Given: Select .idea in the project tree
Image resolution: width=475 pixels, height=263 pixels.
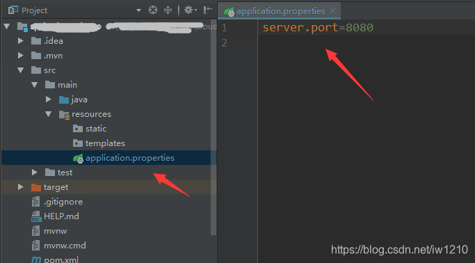Looking at the screenshot, I should pos(54,41).
